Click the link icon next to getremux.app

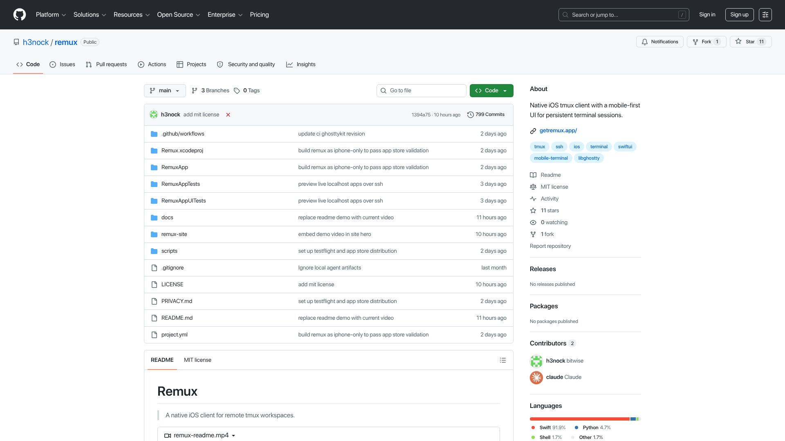533,131
